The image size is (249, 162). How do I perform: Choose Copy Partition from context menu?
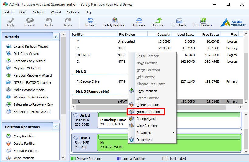[x=152, y=91]
